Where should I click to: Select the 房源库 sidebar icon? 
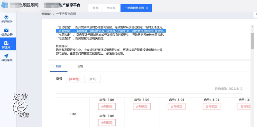pyautogui.click(x=6, y=43)
